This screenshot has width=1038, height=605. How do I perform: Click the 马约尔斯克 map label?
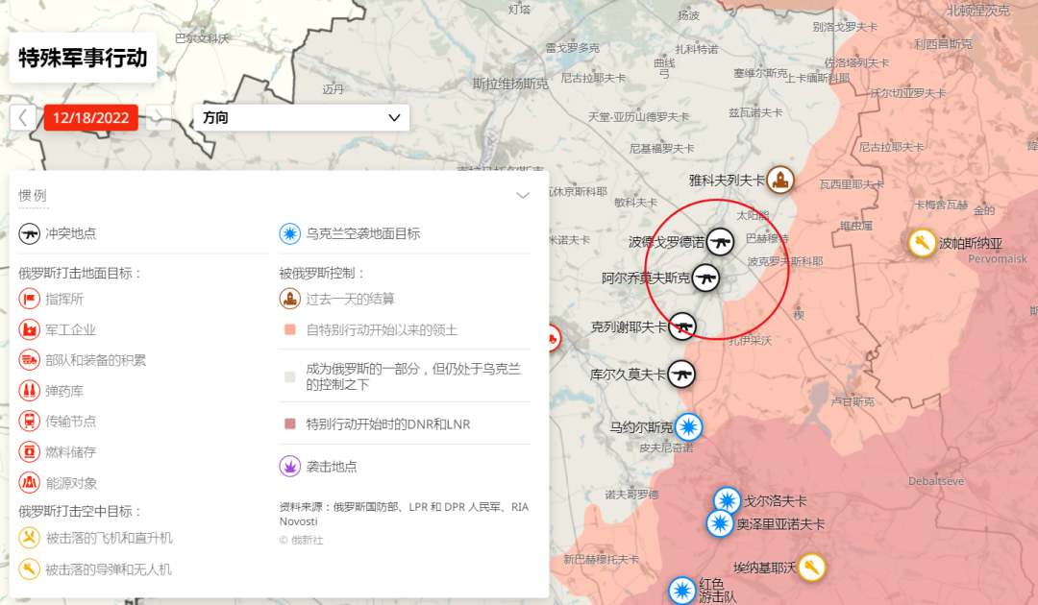641,427
